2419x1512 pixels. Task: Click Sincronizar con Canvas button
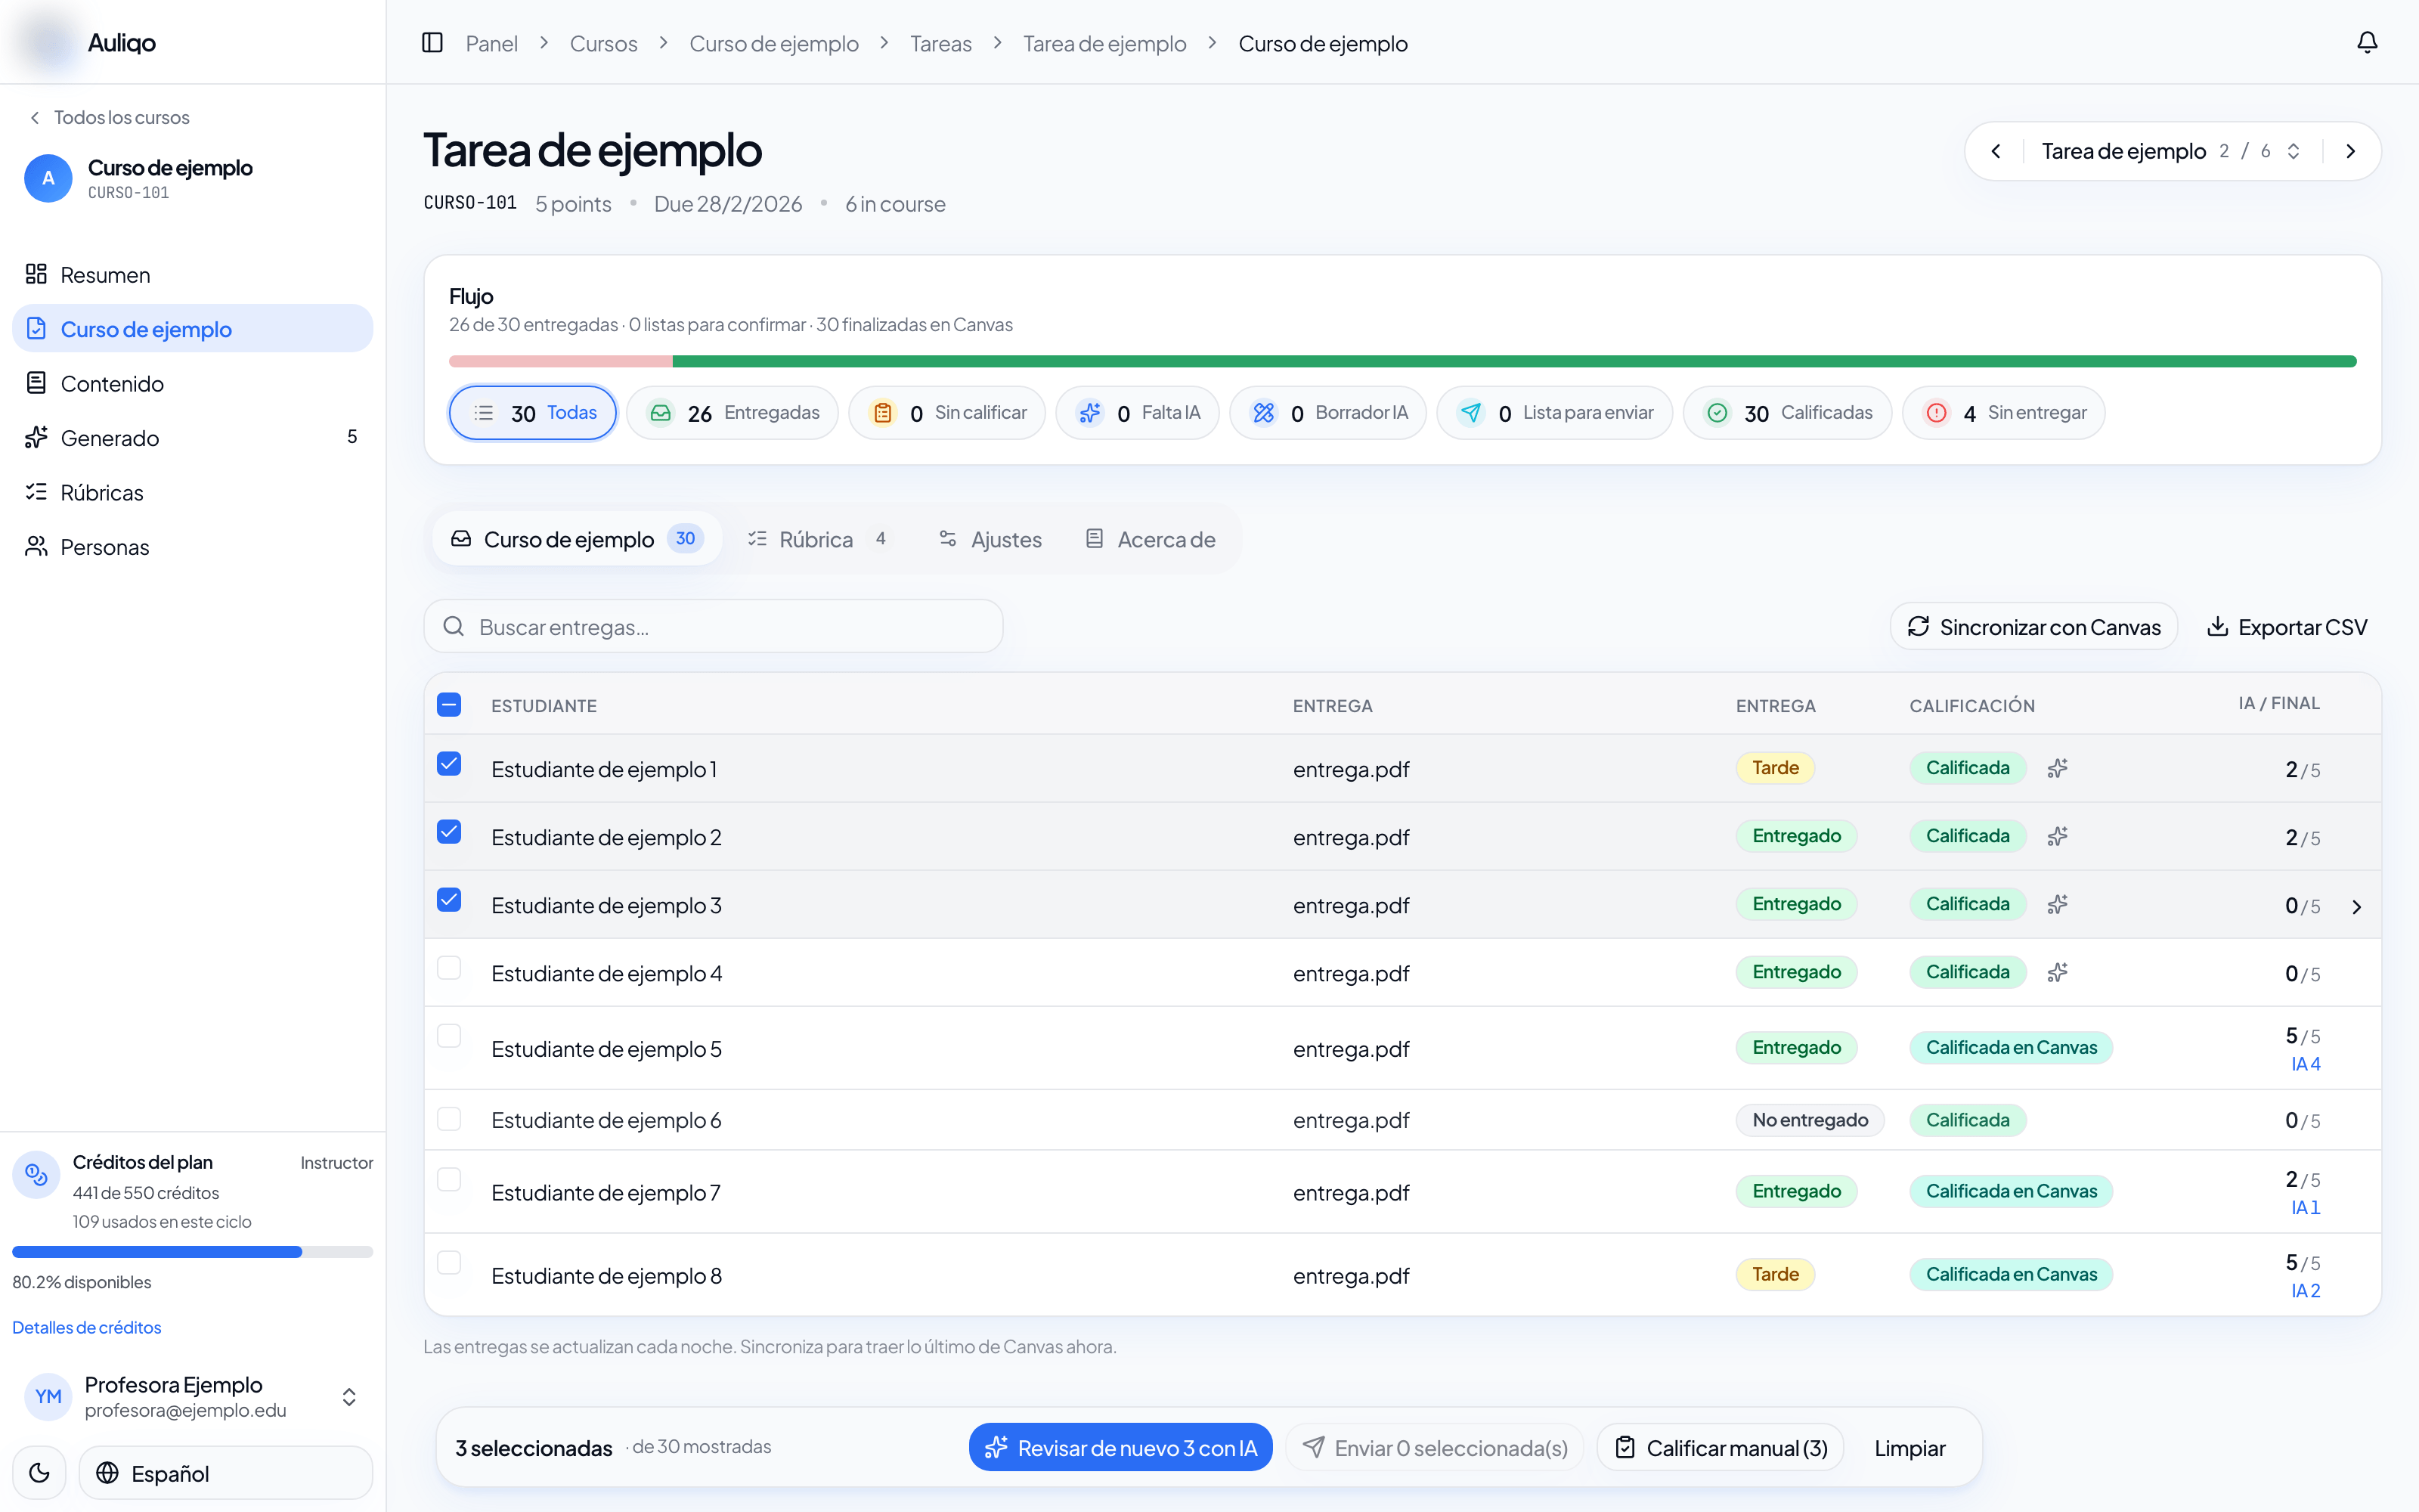[x=2033, y=627]
